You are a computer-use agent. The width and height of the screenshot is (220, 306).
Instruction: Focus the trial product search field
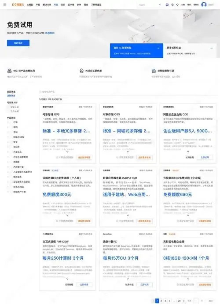128,92
